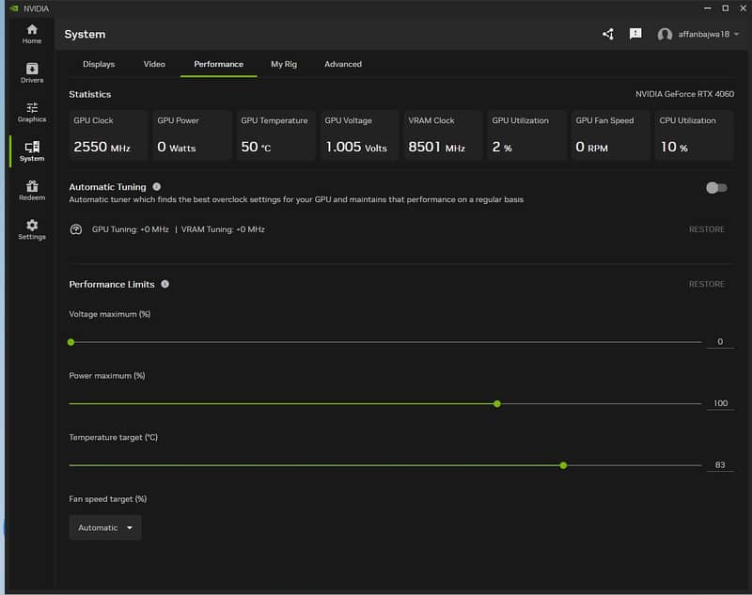Open the Settings gear section

tap(32, 229)
